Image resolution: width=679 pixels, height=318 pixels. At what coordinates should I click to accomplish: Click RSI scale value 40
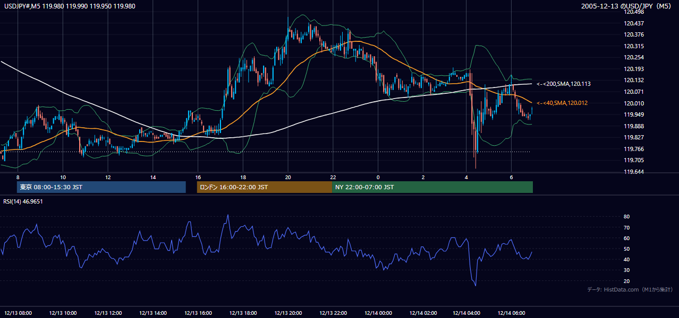[627, 259]
